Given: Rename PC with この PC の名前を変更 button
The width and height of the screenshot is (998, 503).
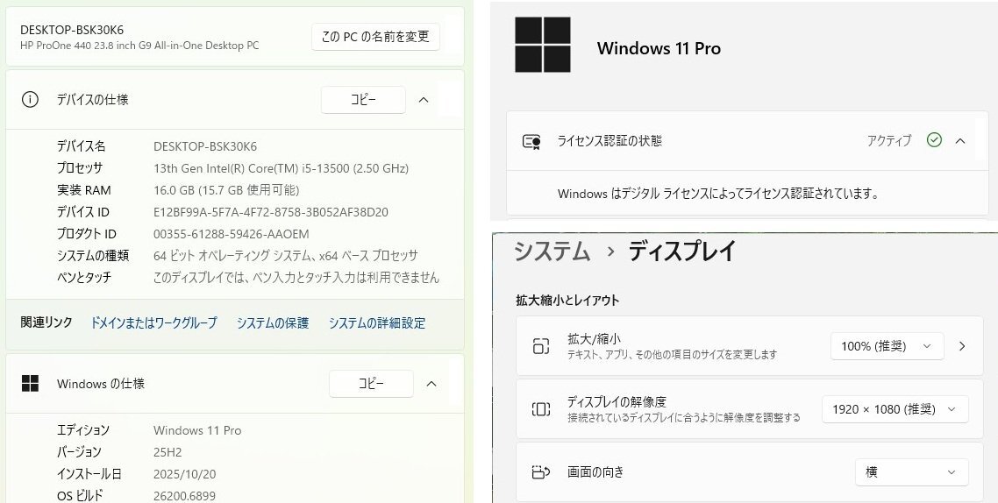Looking at the screenshot, I should (x=375, y=37).
